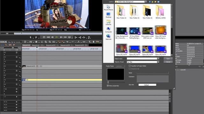Toggle Loop playback icon

click(69, 37)
